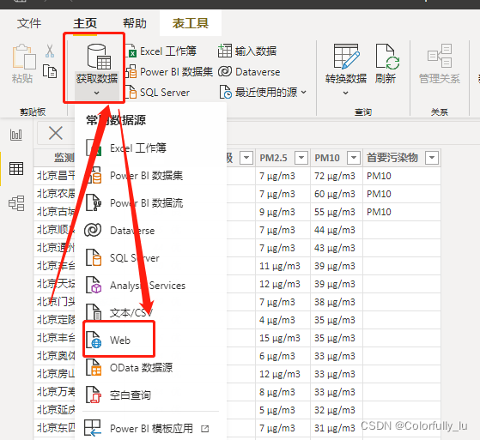Click SQL Server in the ribbon
Image resolution: width=480 pixels, height=440 pixels.
click(x=159, y=93)
